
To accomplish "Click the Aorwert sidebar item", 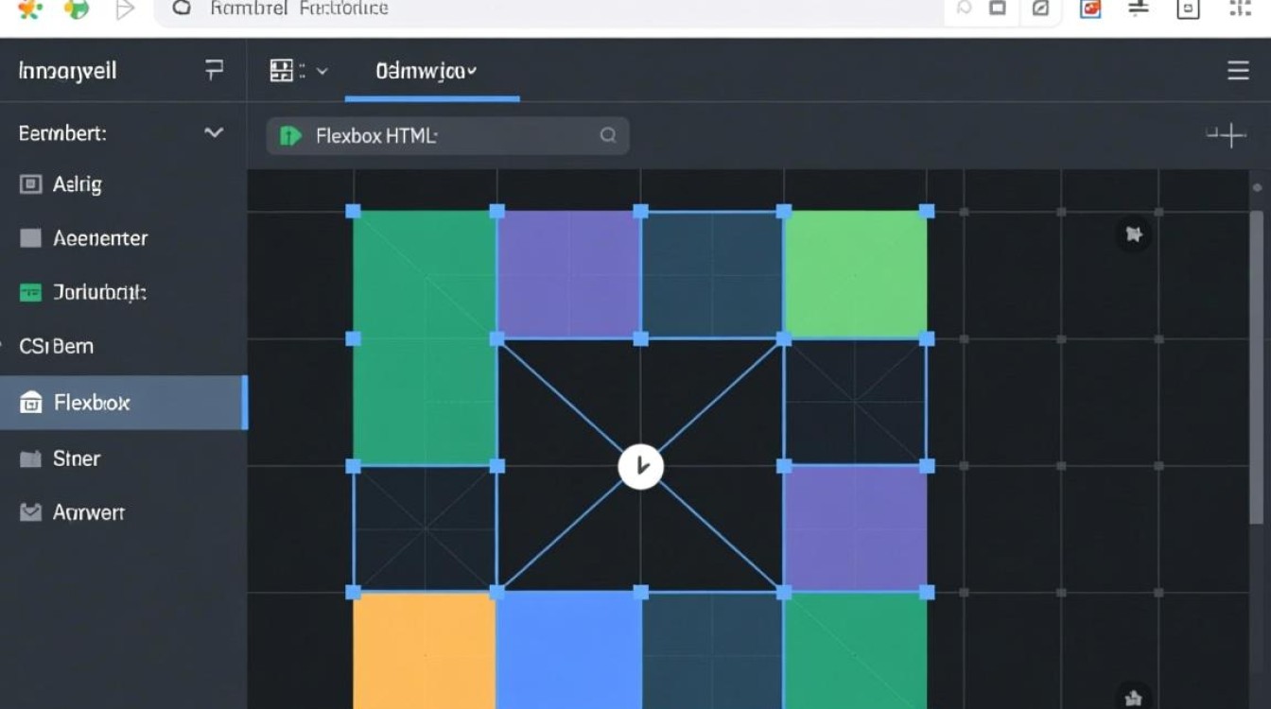I will pyautogui.click(x=88, y=512).
